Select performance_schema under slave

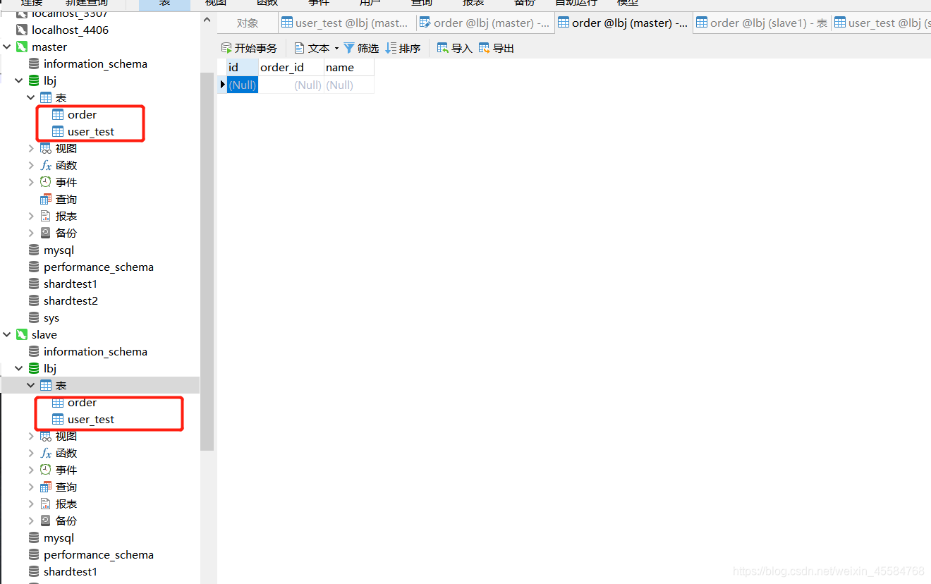pos(98,554)
